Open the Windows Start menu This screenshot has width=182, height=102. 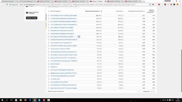2,100
